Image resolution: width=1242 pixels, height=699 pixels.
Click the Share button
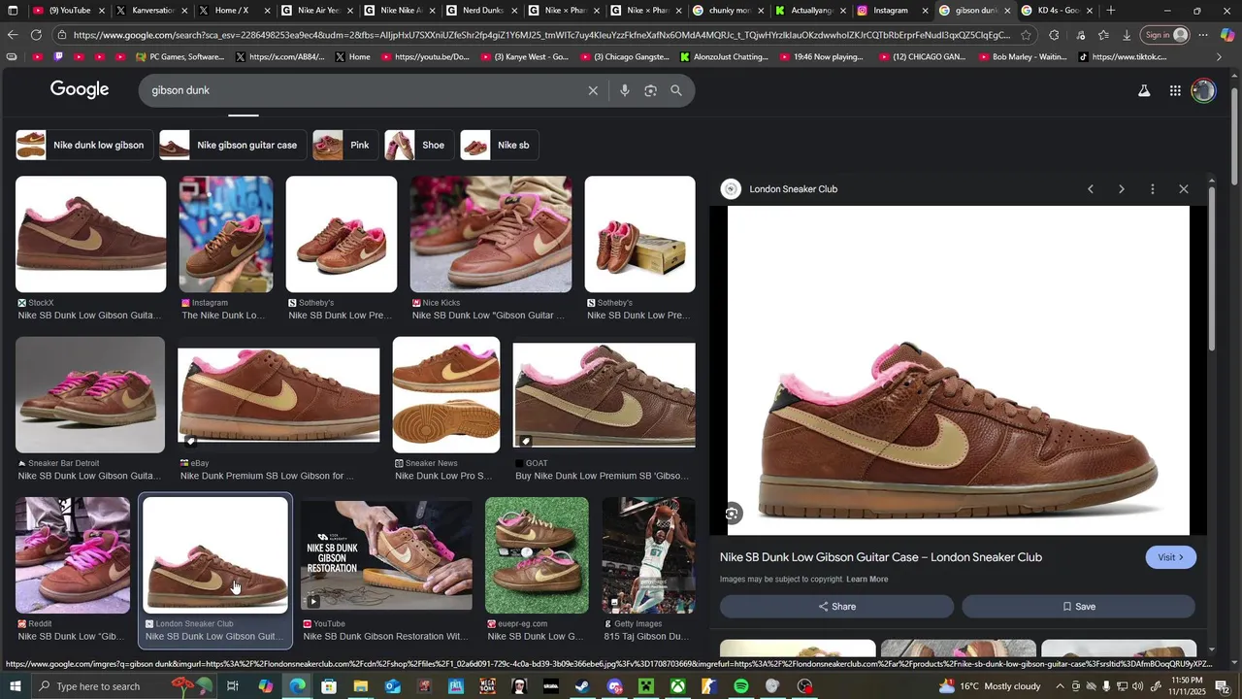[x=836, y=607]
